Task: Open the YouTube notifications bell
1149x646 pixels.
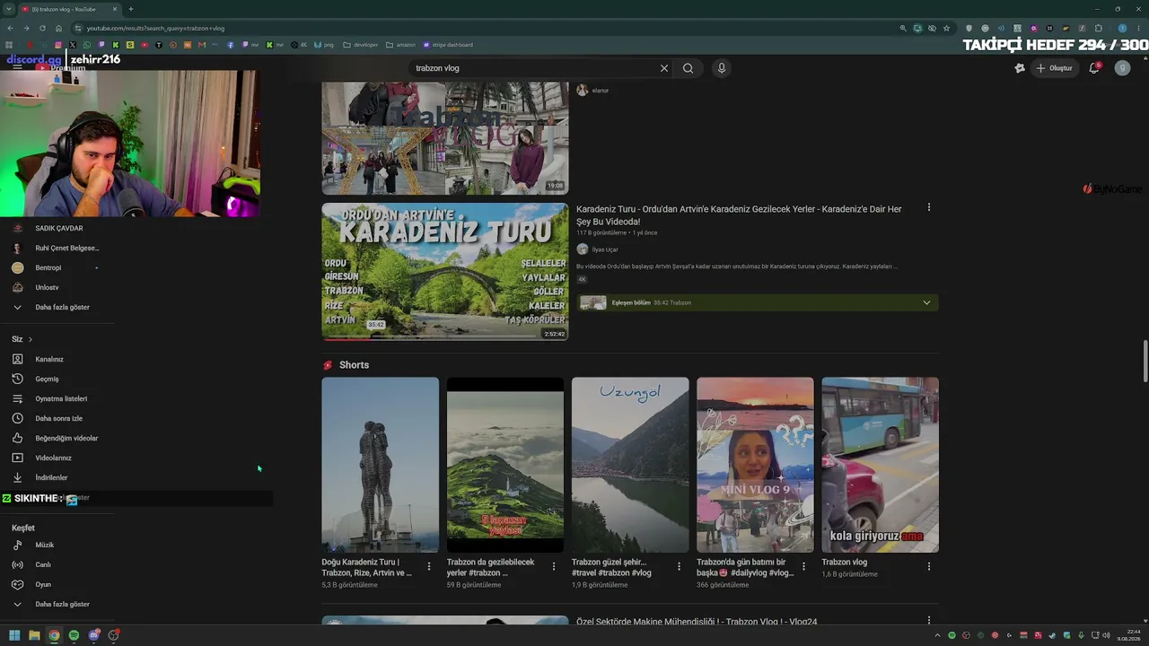Action: 1094,68
